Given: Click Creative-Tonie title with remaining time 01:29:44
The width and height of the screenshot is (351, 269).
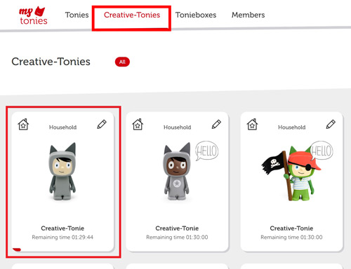Looking at the screenshot, I should (62, 228).
